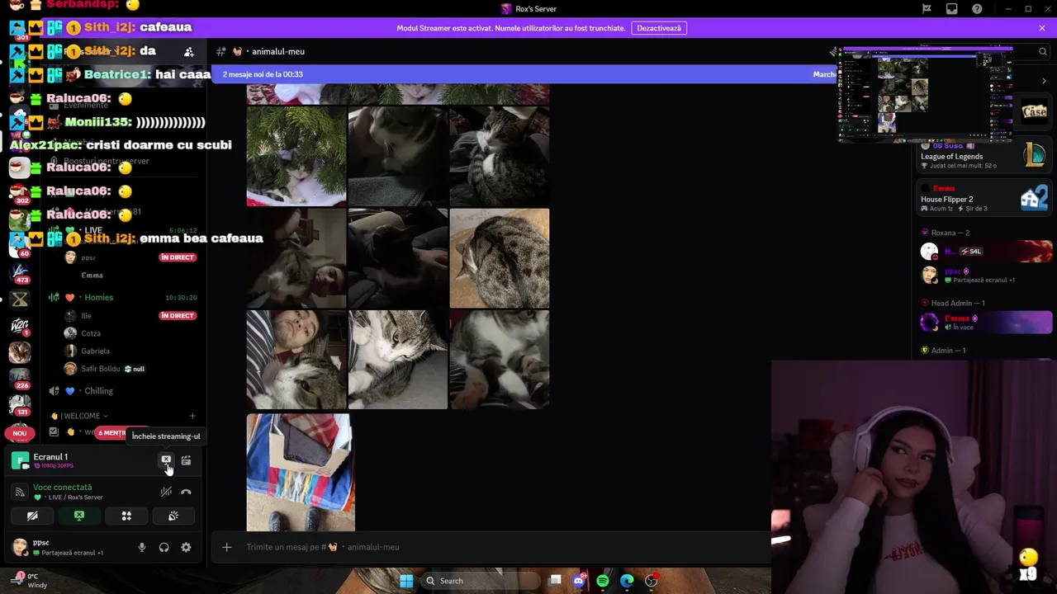Viewport: 1057px width, 594px height.
Task: Mute the microphone in user panel
Action: [x=142, y=547]
